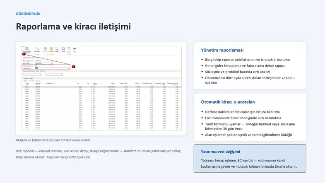Expand the Fatura Türü combo box

tap(69, 68)
